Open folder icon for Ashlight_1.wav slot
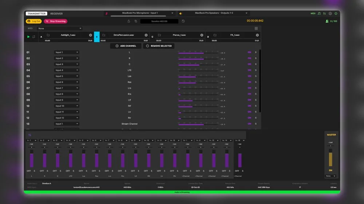 pos(48,35)
